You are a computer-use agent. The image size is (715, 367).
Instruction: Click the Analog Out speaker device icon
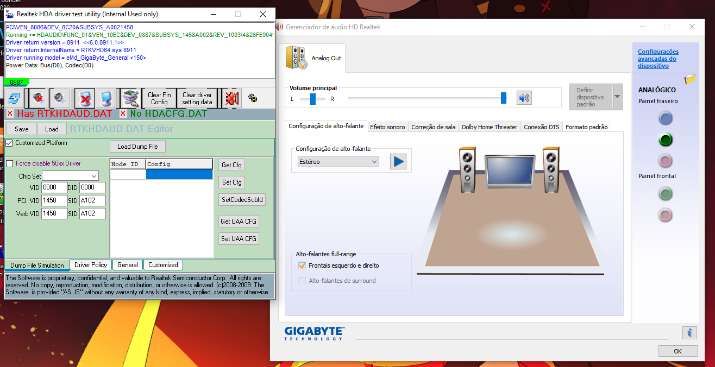[x=298, y=58]
